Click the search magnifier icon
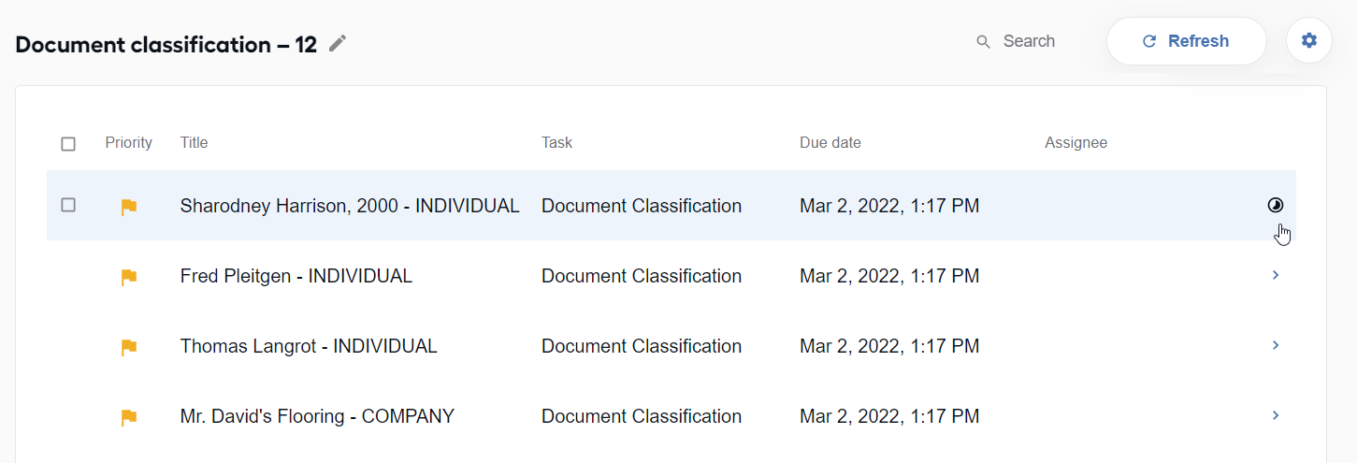Viewport: 1357px width, 463px height. pos(983,41)
